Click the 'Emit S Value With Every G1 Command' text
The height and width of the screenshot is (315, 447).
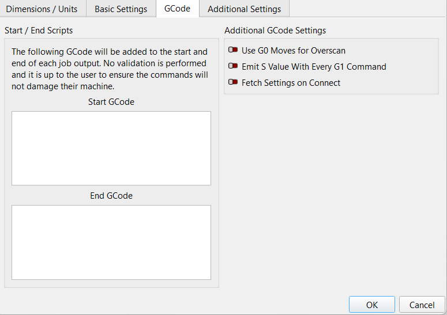(314, 67)
